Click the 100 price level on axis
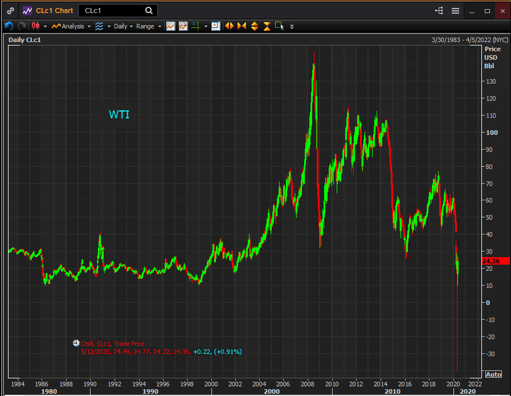Viewport: 511px width, 396px height. pyautogui.click(x=492, y=133)
